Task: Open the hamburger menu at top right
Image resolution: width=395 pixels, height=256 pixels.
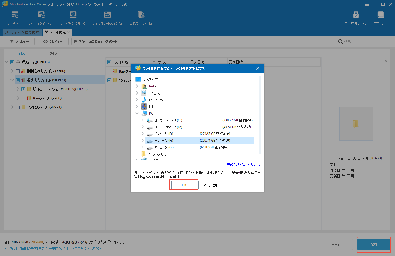Action: [367, 4]
